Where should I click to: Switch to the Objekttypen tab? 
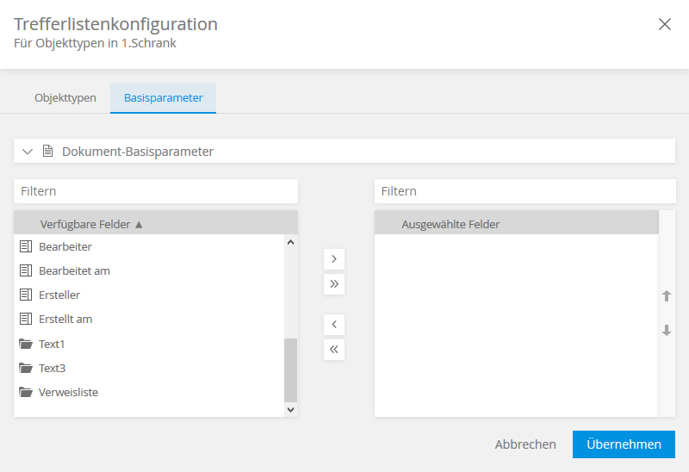(65, 98)
